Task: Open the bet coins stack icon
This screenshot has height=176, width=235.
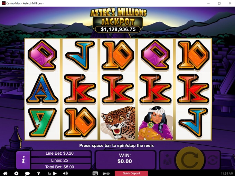Action: 167,159
